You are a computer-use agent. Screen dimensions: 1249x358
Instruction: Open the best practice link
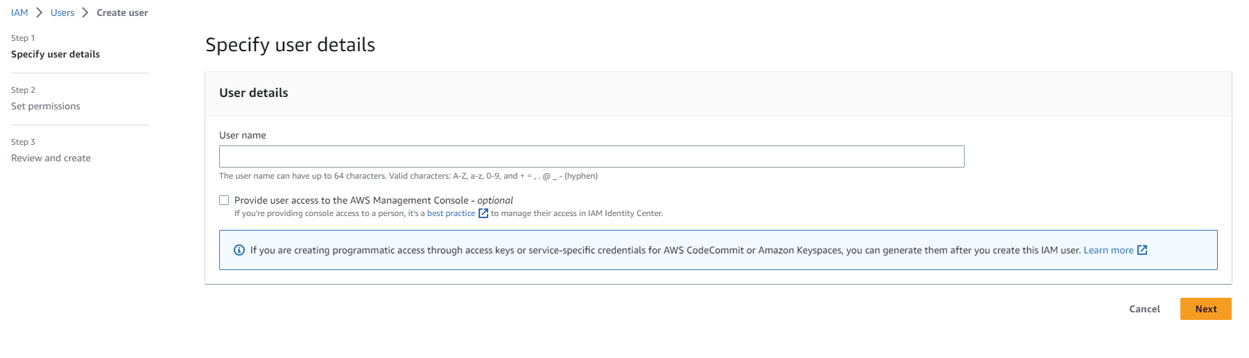click(451, 213)
